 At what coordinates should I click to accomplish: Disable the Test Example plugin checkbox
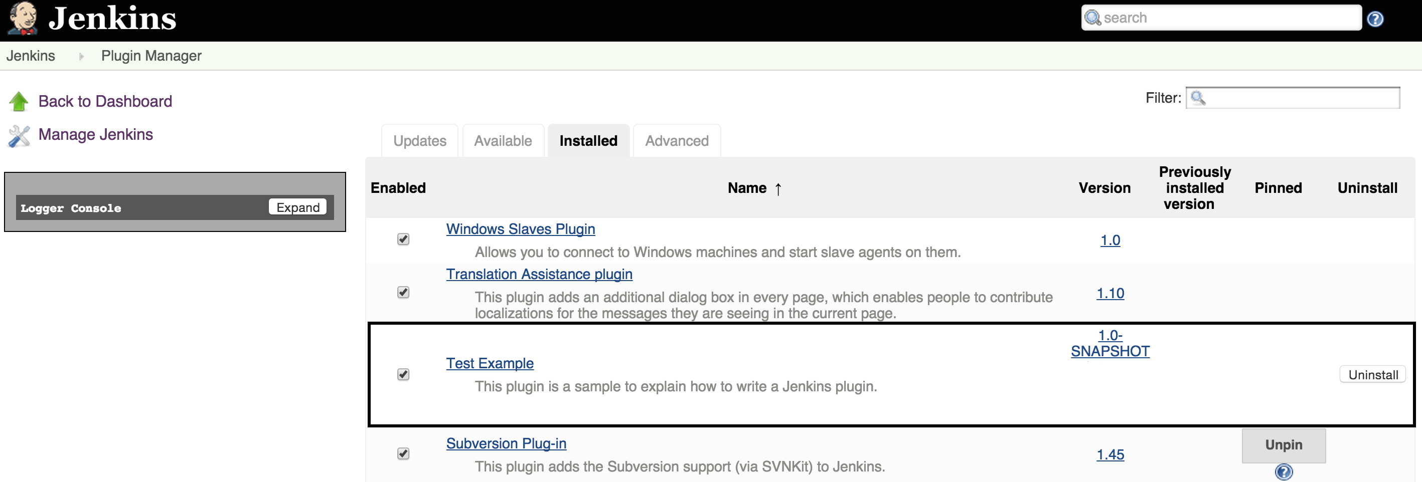point(403,374)
